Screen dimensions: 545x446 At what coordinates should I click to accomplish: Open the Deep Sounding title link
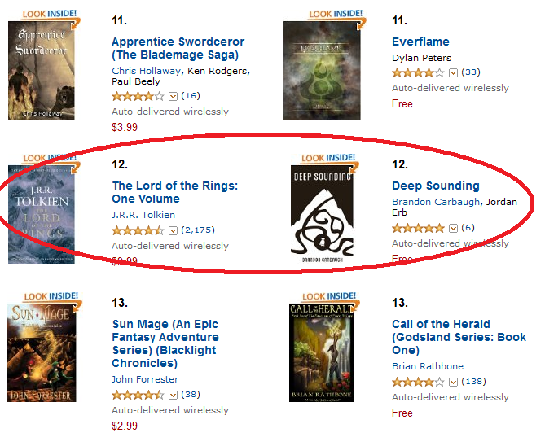(436, 186)
